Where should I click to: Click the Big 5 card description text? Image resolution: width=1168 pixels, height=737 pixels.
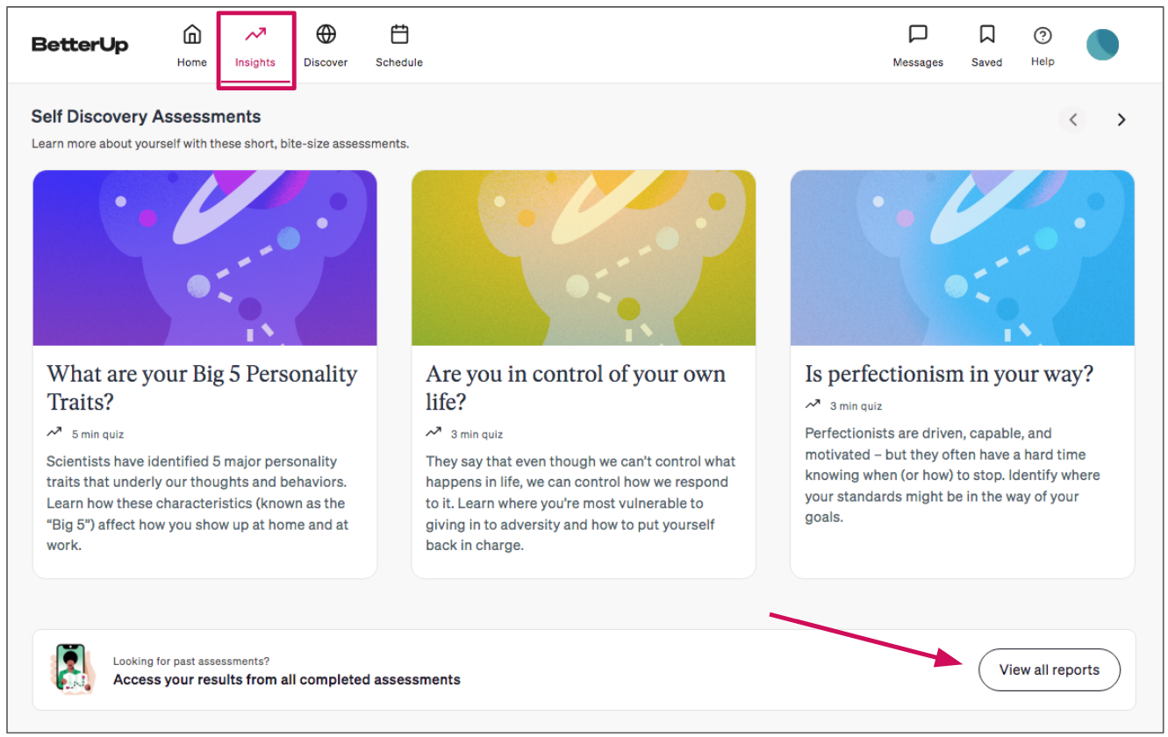point(198,503)
